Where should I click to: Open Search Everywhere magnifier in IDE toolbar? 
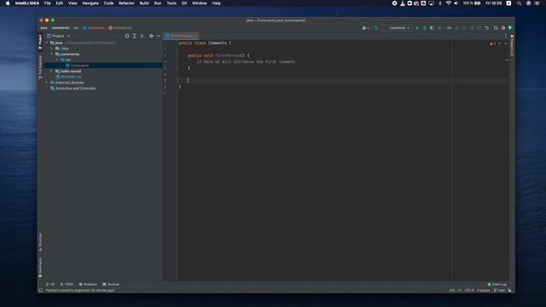coord(496,28)
